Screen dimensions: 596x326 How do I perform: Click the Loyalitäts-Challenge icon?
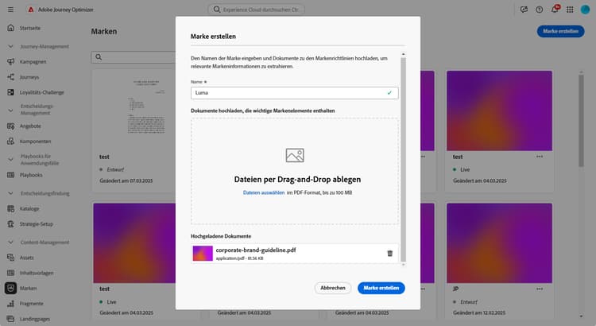click(10, 92)
